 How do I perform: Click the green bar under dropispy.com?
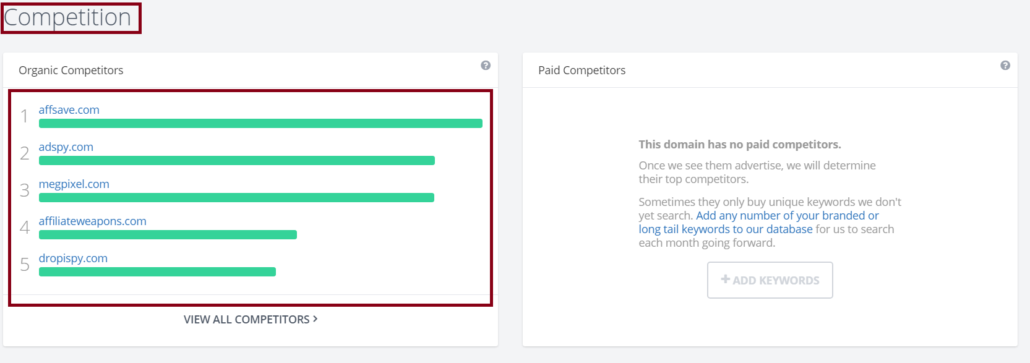coord(158,271)
